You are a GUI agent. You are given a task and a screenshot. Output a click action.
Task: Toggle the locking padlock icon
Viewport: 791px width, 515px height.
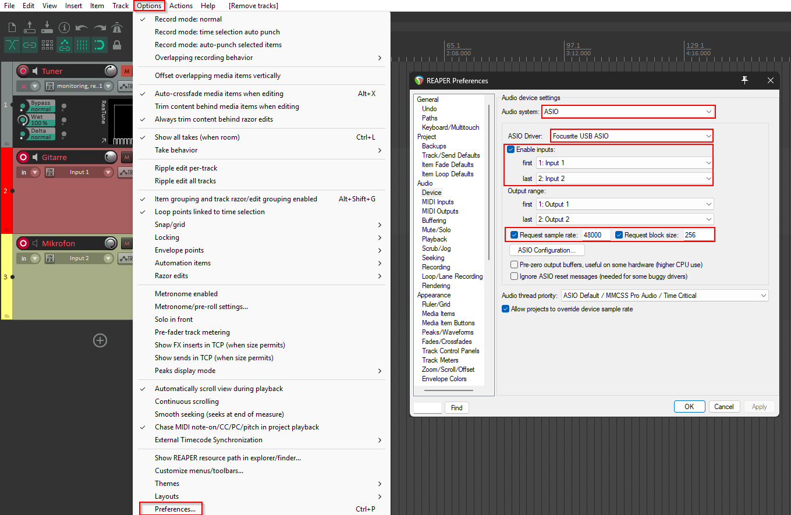117,45
